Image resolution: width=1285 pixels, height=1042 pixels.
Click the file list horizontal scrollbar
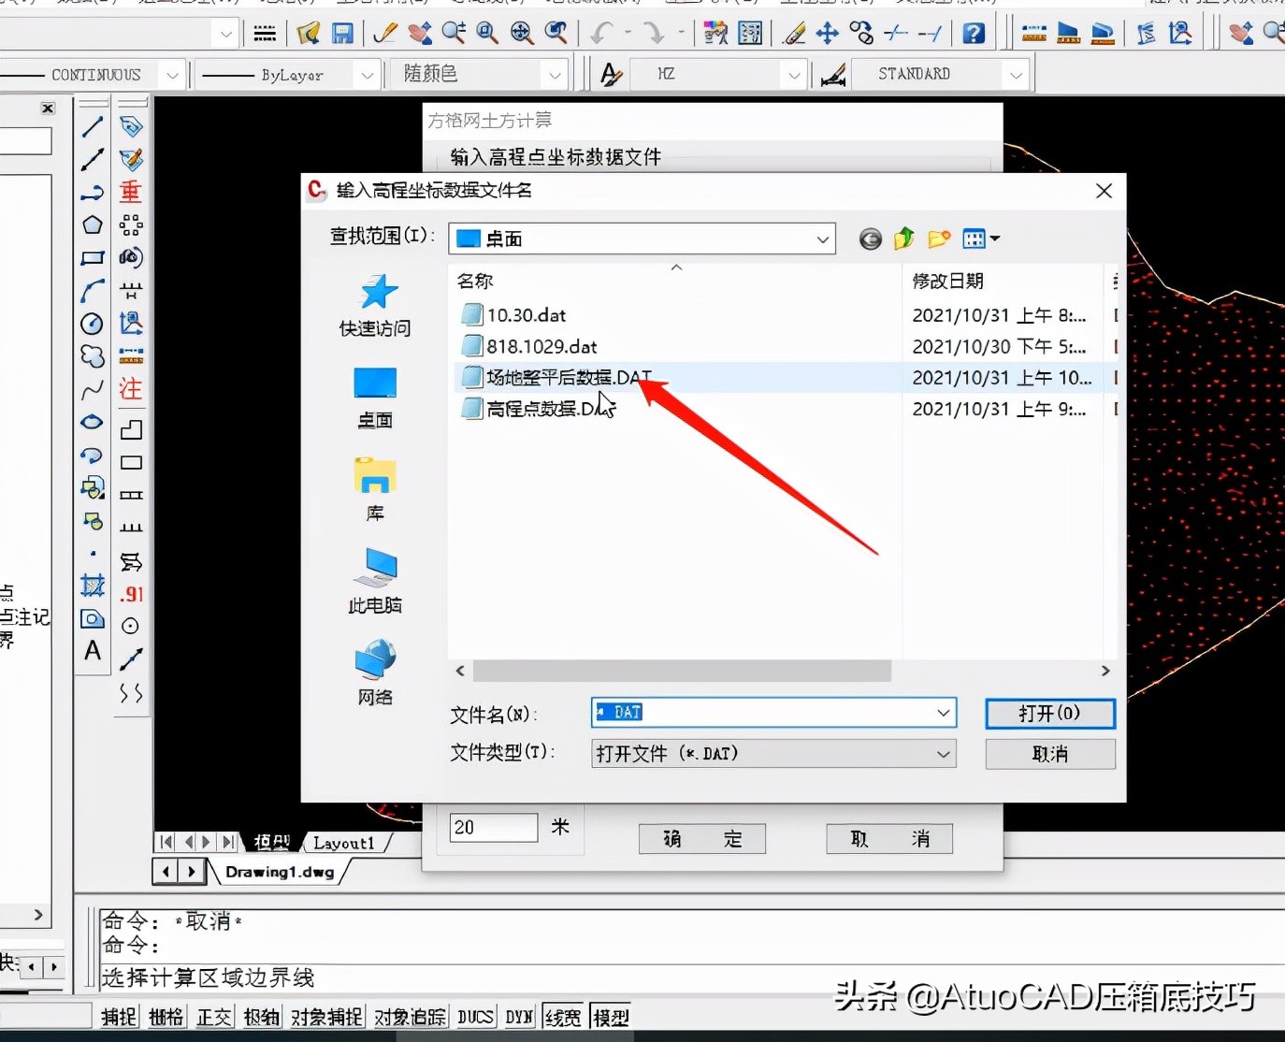(682, 671)
